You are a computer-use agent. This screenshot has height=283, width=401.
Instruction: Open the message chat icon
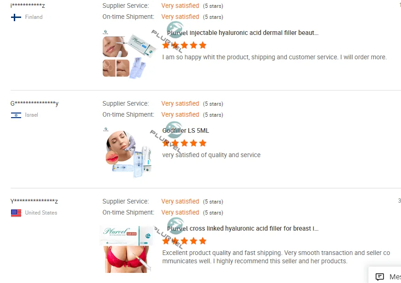[379, 277]
